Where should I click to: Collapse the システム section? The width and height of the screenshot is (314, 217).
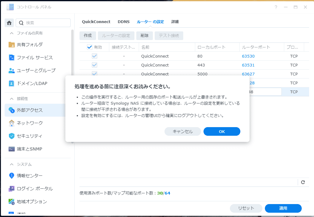click(12, 164)
